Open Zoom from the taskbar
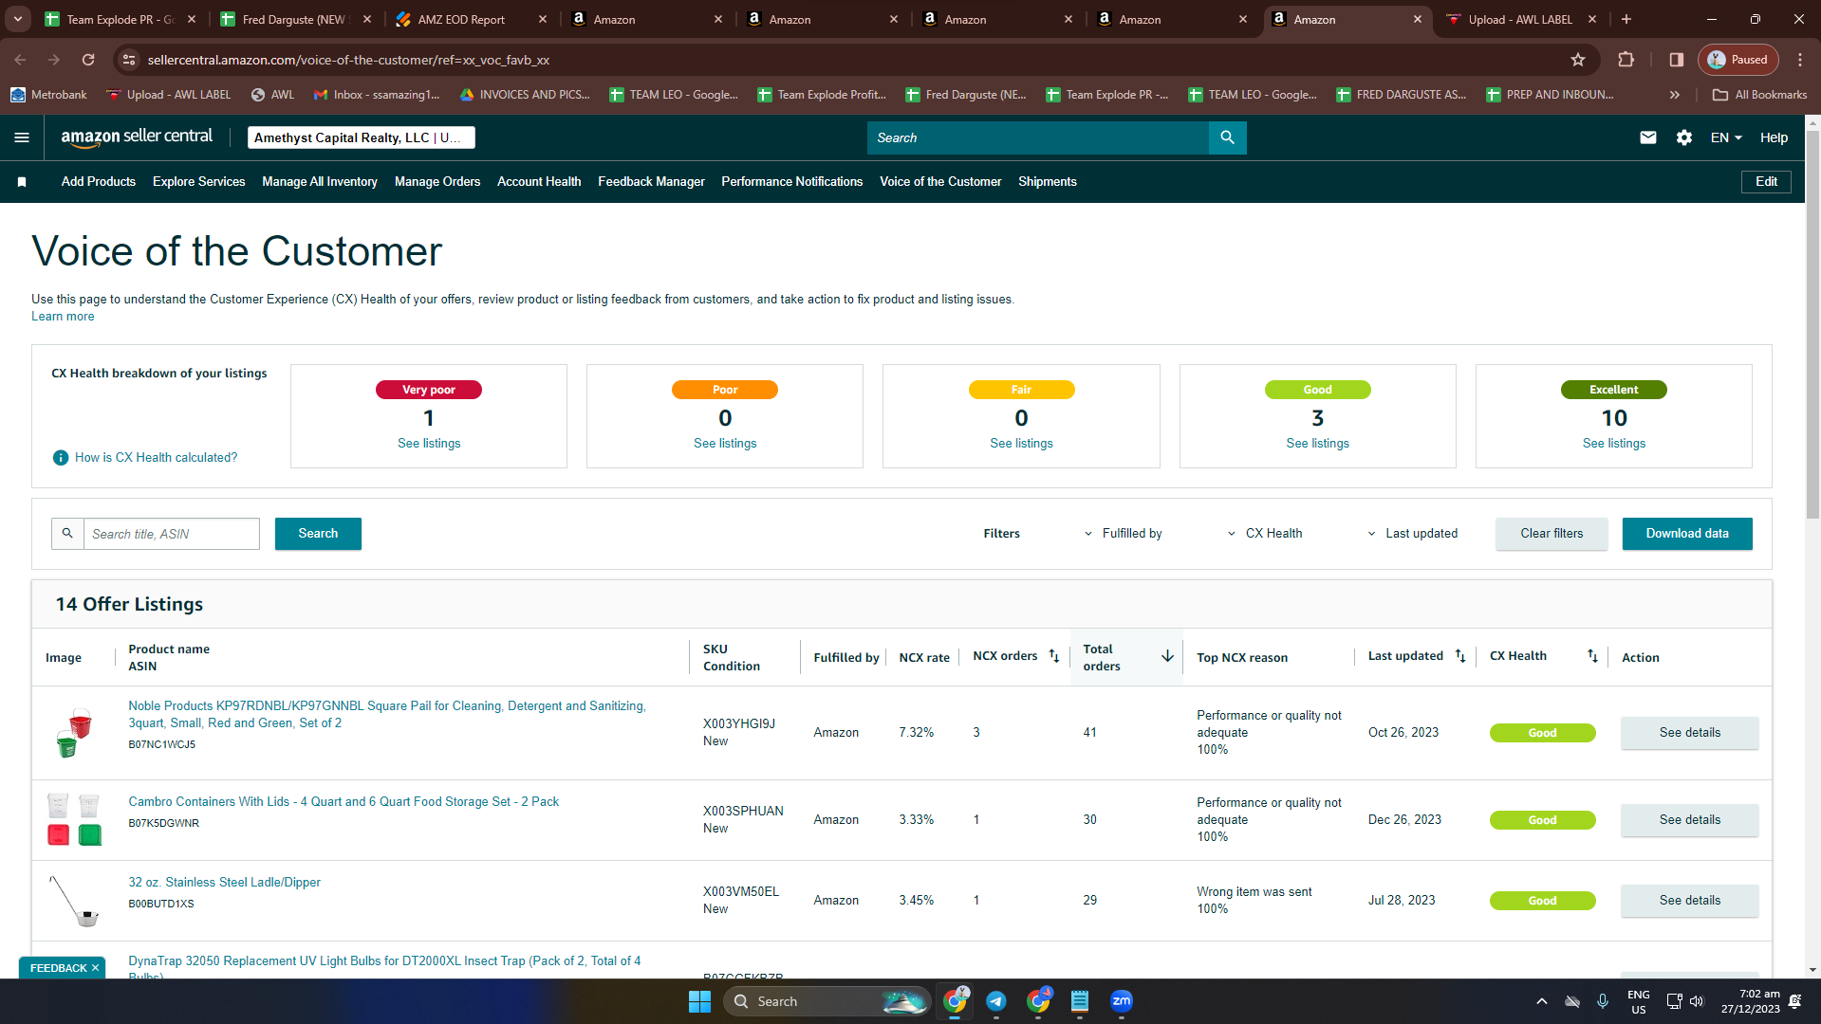Image resolution: width=1821 pixels, height=1024 pixels. (x=1122, y=1001)
